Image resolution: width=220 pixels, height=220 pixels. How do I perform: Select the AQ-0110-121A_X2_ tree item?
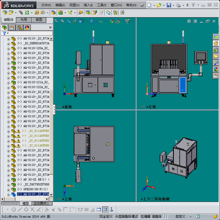34,82
